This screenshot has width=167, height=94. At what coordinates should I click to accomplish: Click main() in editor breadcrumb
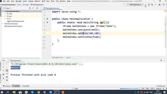point(68,57)
